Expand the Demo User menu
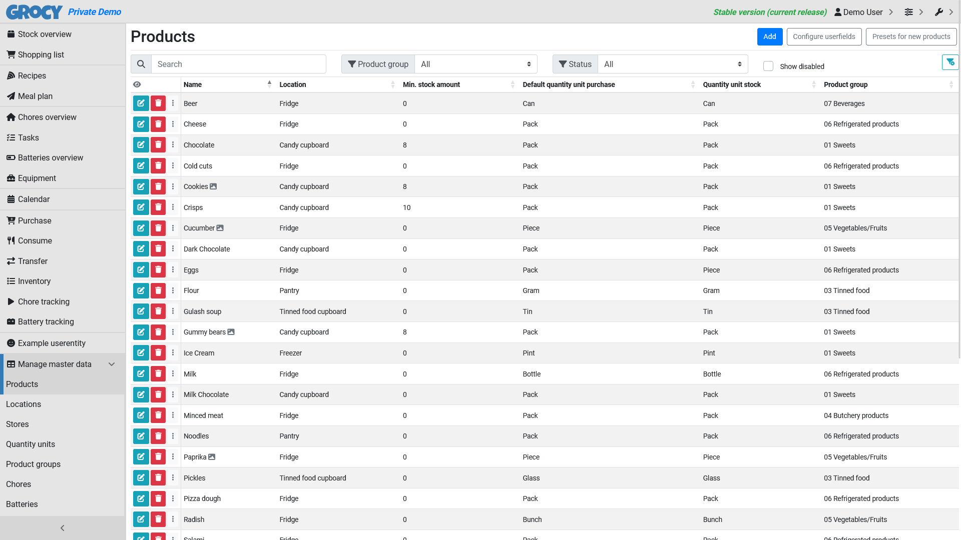Viewport: 961px width, 540px height. (864, 12)
